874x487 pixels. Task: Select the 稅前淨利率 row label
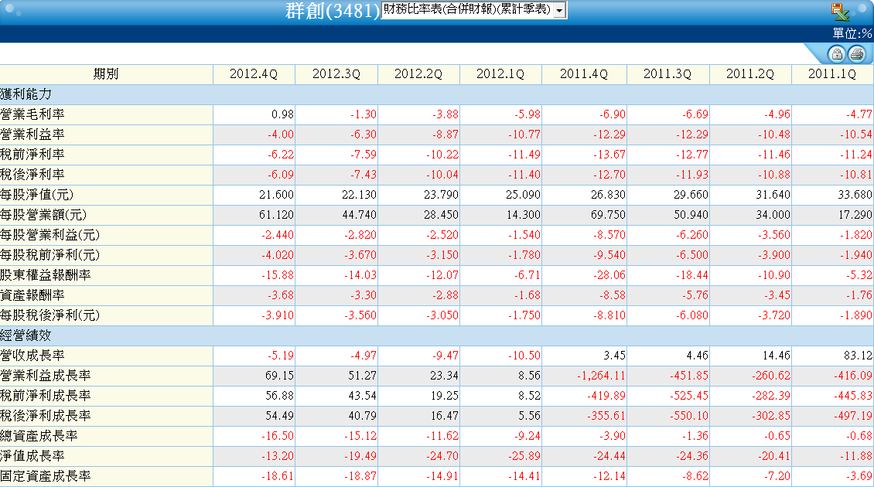32,155
